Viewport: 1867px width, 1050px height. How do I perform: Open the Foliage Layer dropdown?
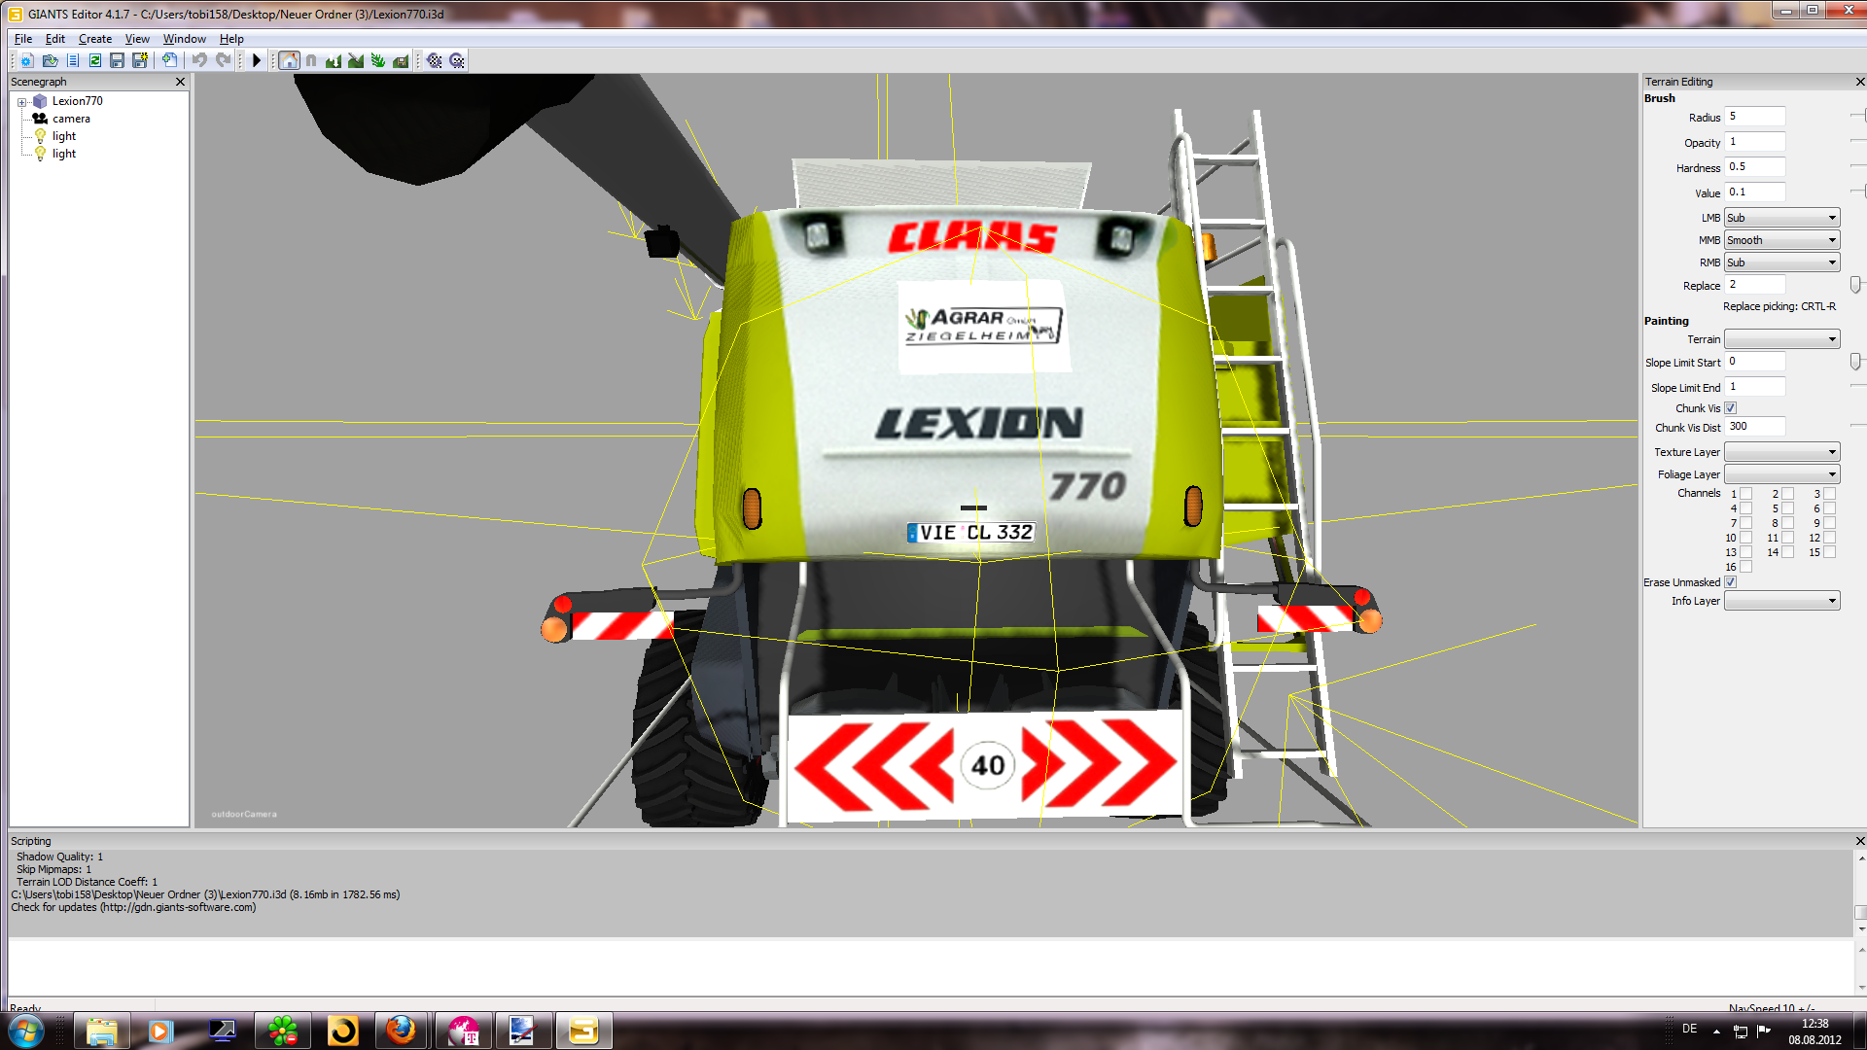(x=1781, y=474)
